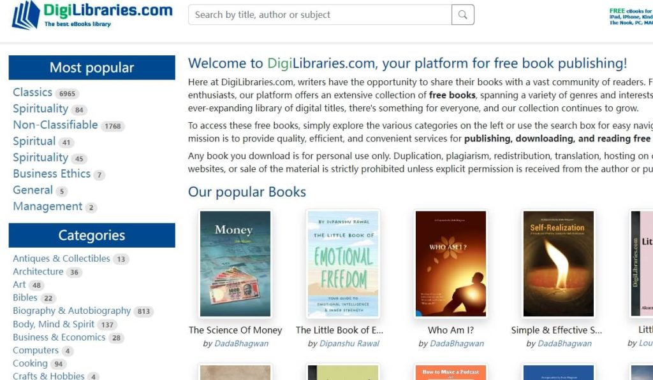The height and width of the screenshot is (380, 653).
Task: Select the Non-Classifiable category
Action: coord(55,125)
